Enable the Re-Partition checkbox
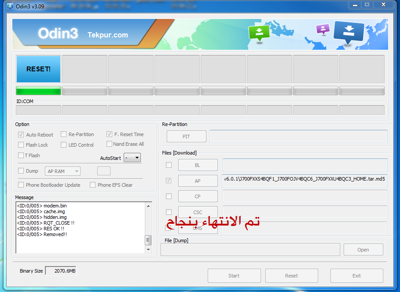400x292 pixels. pos(63,134)
